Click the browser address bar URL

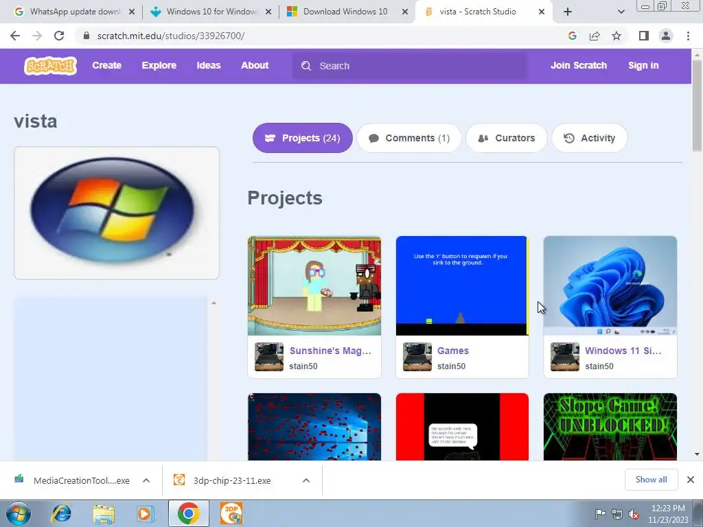pyautogui.click(x=171, y=36)
